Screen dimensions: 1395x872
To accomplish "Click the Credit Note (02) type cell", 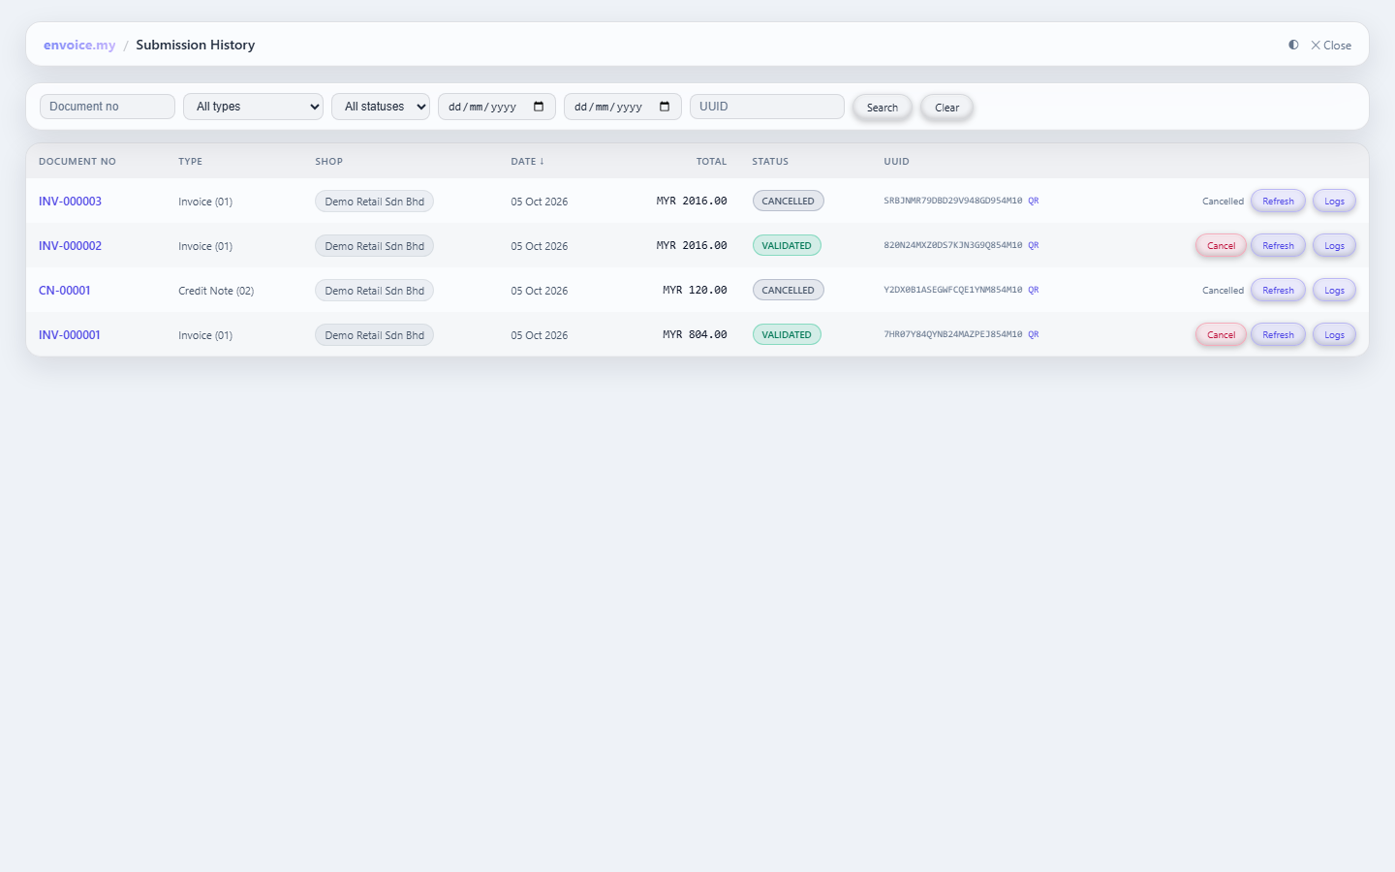I will [216, 291].
